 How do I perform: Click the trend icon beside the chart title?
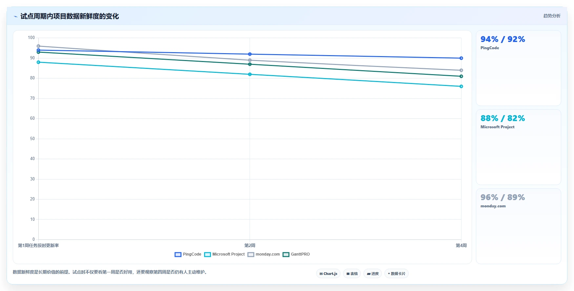[x=15, y=16]
